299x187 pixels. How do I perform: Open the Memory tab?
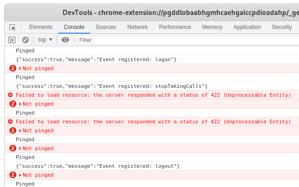(212, 27)
